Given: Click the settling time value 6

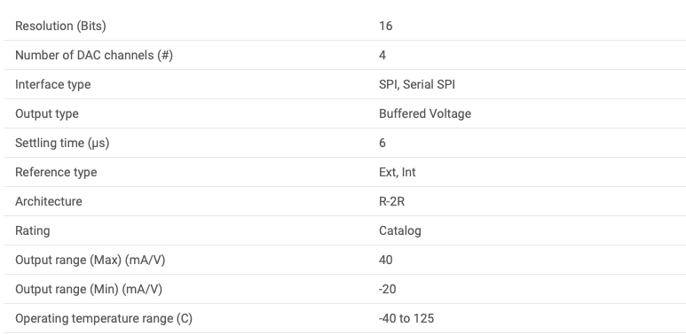Looking at the screenshot, I should 382,144.
